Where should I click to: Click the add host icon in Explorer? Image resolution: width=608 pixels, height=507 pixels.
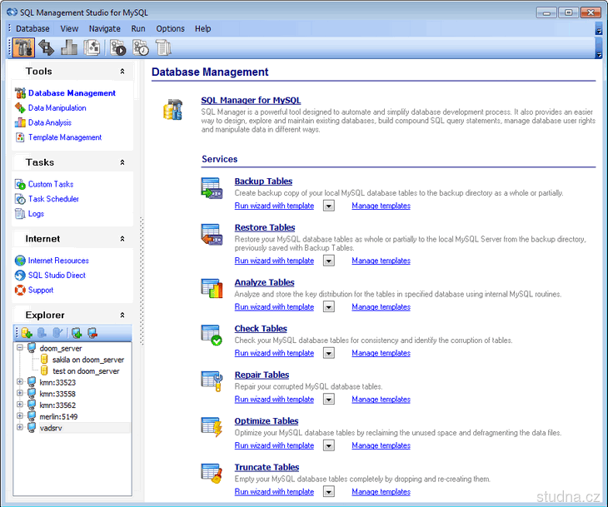(77, 333)
